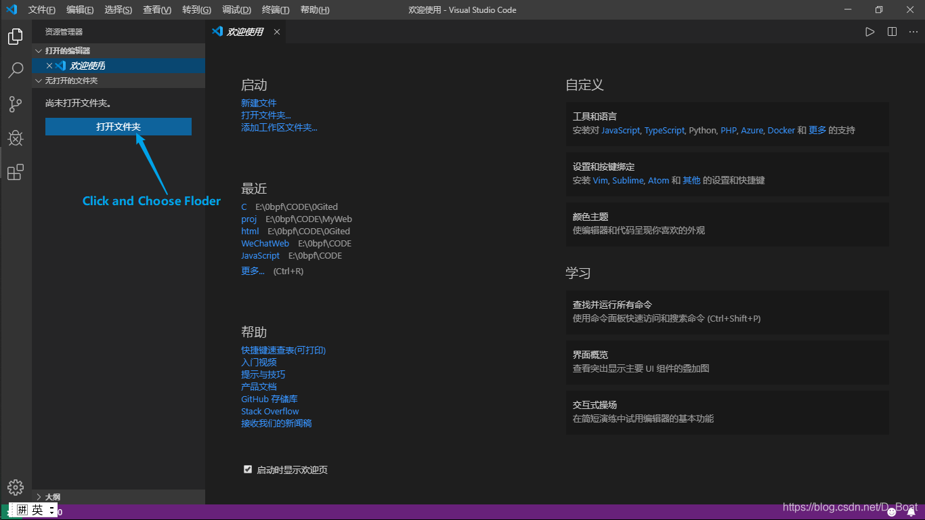Uncheck 启动时显示欢迎页
The height and width of the screenshot is (520, 925).
pos(248,469)
